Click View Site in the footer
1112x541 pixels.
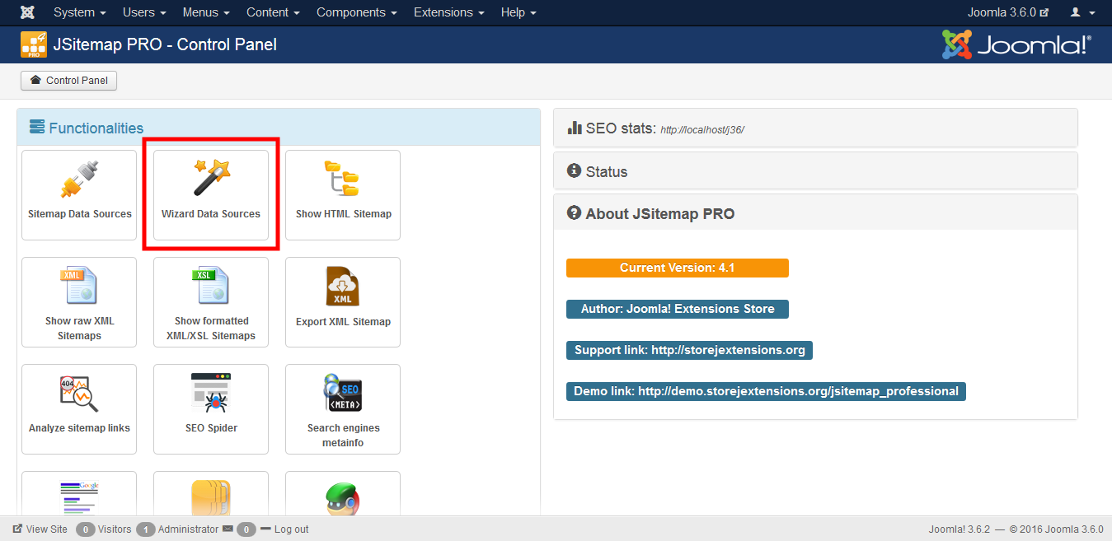click(x=40, y=529)
